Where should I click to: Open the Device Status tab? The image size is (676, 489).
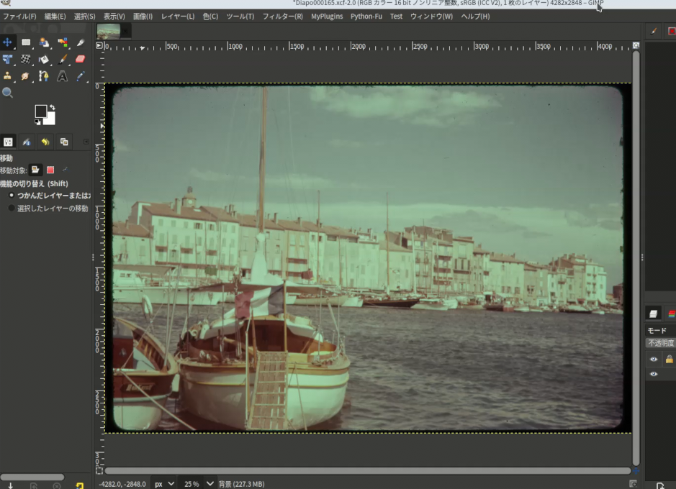point(27,142)
